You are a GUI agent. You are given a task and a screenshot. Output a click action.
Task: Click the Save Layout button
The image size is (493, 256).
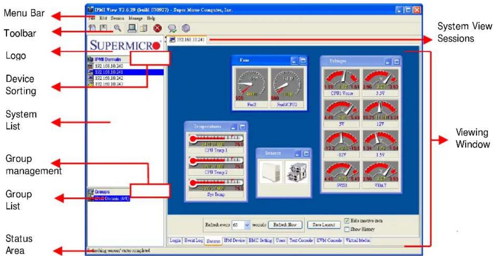point(324,224)
